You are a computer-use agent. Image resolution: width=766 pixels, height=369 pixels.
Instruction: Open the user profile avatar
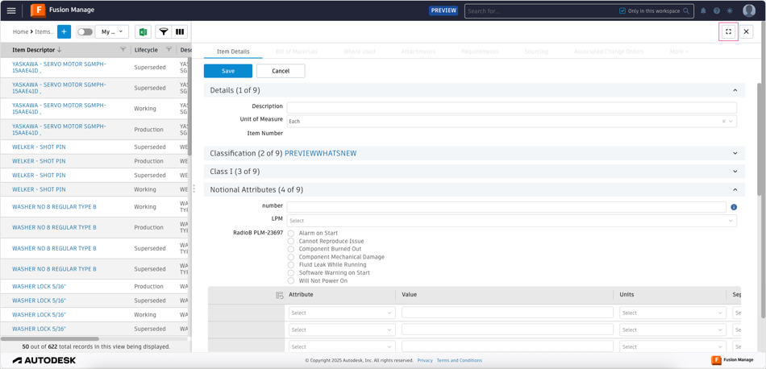(x=749, y=10)
